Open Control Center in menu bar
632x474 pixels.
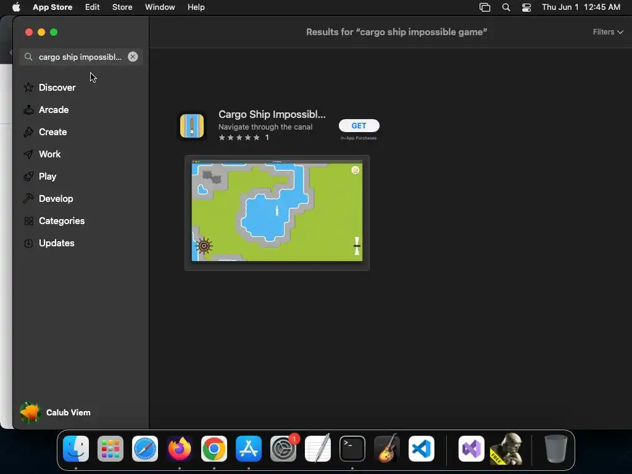click(526, 7)
